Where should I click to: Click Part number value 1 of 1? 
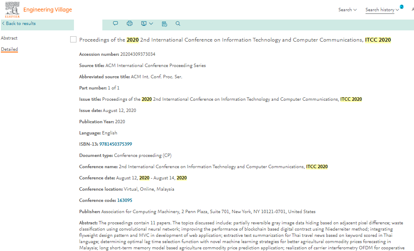(x=114, y=88)
